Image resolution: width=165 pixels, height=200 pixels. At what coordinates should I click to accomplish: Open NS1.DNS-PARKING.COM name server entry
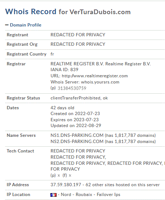pos(77,135)
